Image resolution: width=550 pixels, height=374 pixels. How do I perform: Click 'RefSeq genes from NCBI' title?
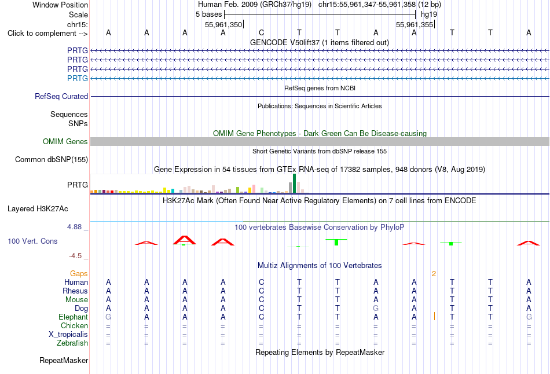pyautogui.click(x=320, y=89)
